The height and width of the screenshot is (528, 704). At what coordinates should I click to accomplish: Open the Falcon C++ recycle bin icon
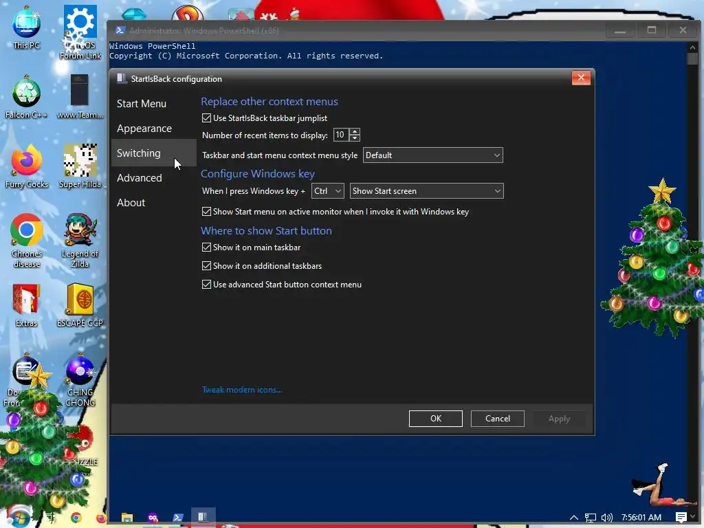pyautogui.click(x=27, y=96)
